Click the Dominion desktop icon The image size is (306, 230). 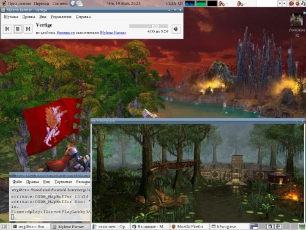click(297, 25)
